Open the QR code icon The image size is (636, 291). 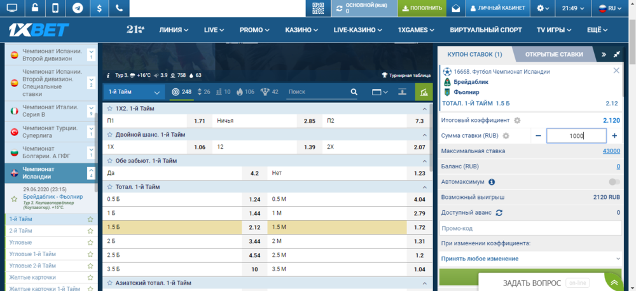pos(319,8)
